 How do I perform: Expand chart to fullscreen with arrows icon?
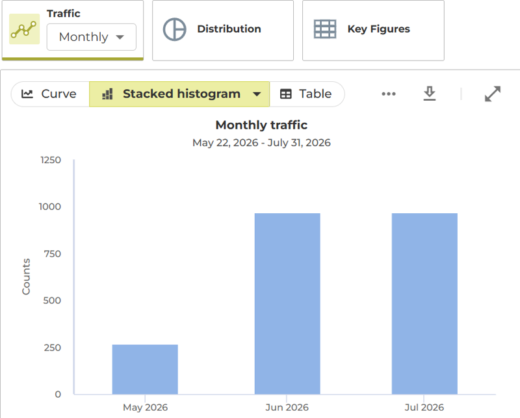tap(493, 94)
